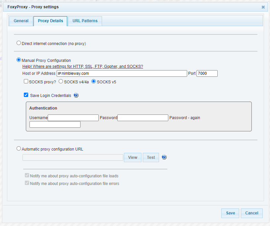Close the FoxyProxy settings dialog with X

click(263, 7)
